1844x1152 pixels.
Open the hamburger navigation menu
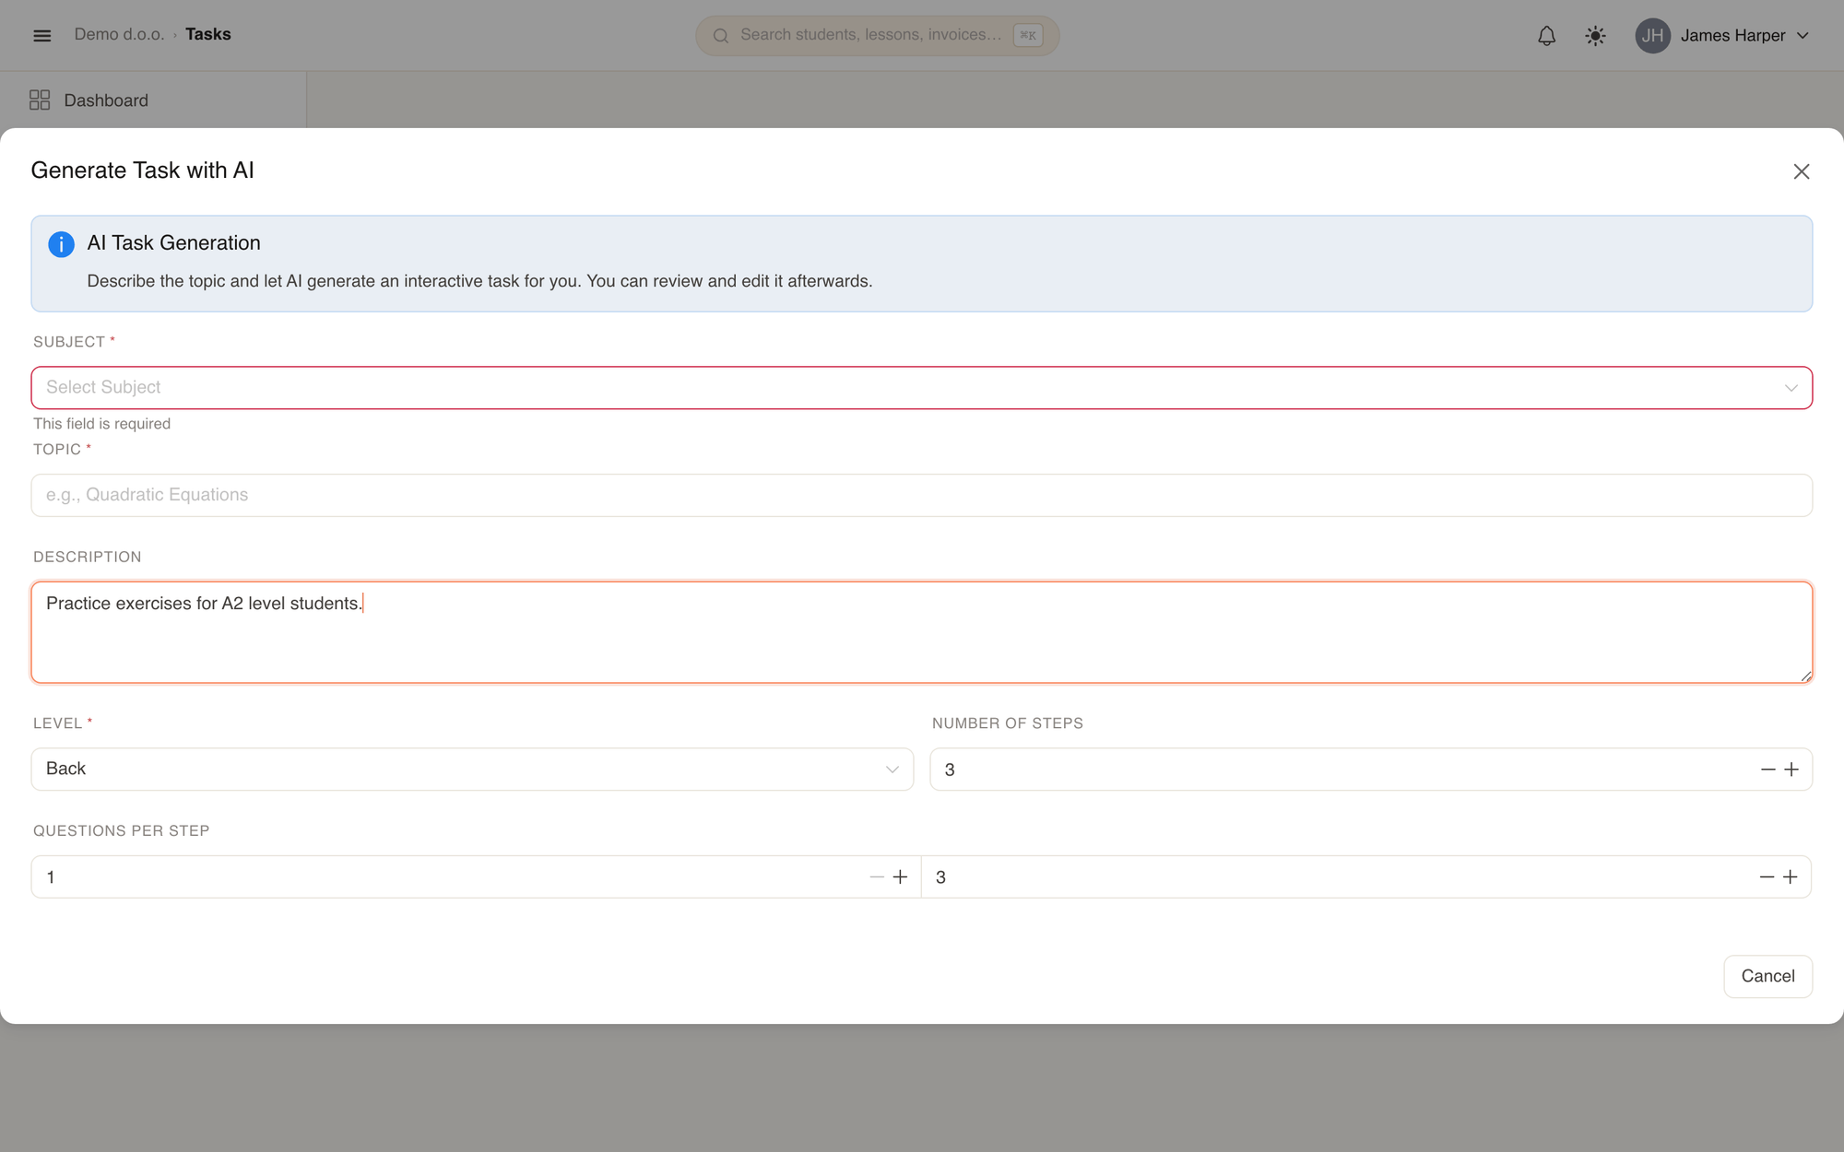pyautogui.click(x=41, y=35)
